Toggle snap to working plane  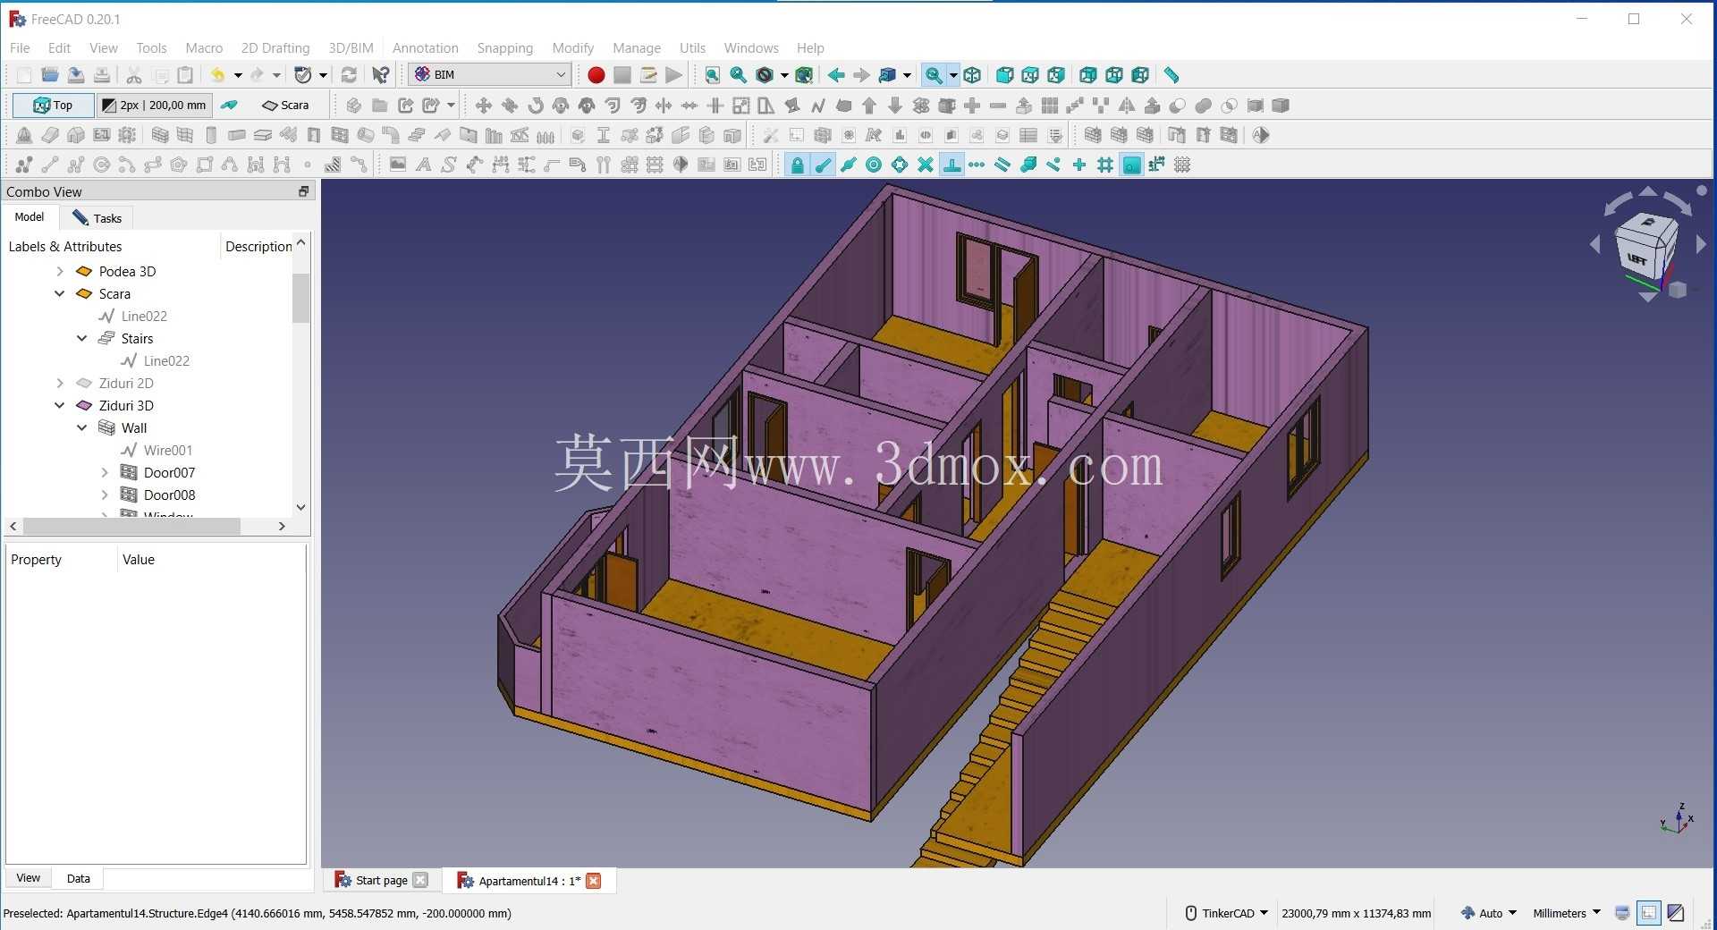pyautogui.click(x=1131, y=165)
